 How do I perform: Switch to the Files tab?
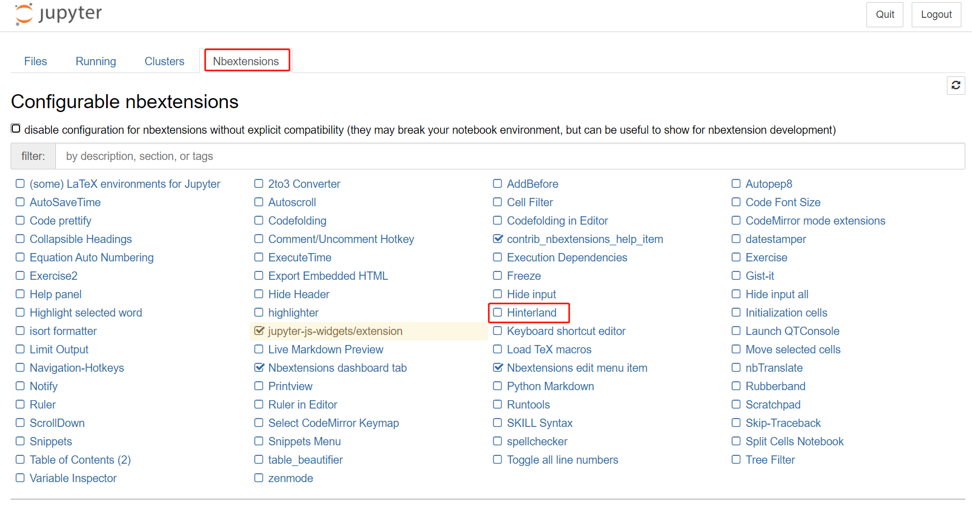click(36, 61)
